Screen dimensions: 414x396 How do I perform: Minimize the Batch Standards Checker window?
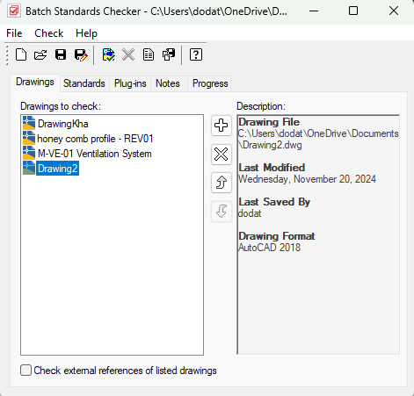click(x=314, y=11)
